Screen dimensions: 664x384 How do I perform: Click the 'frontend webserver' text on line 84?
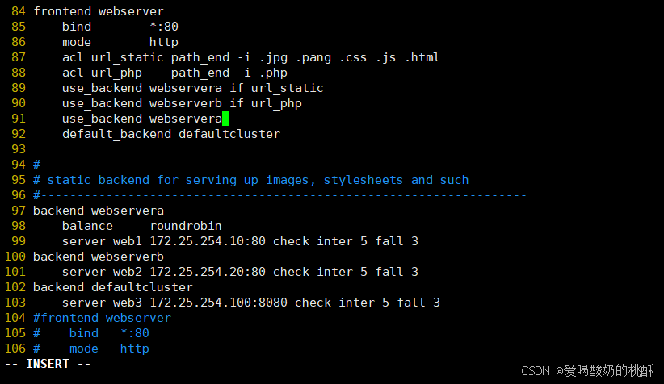pos(99,11)
